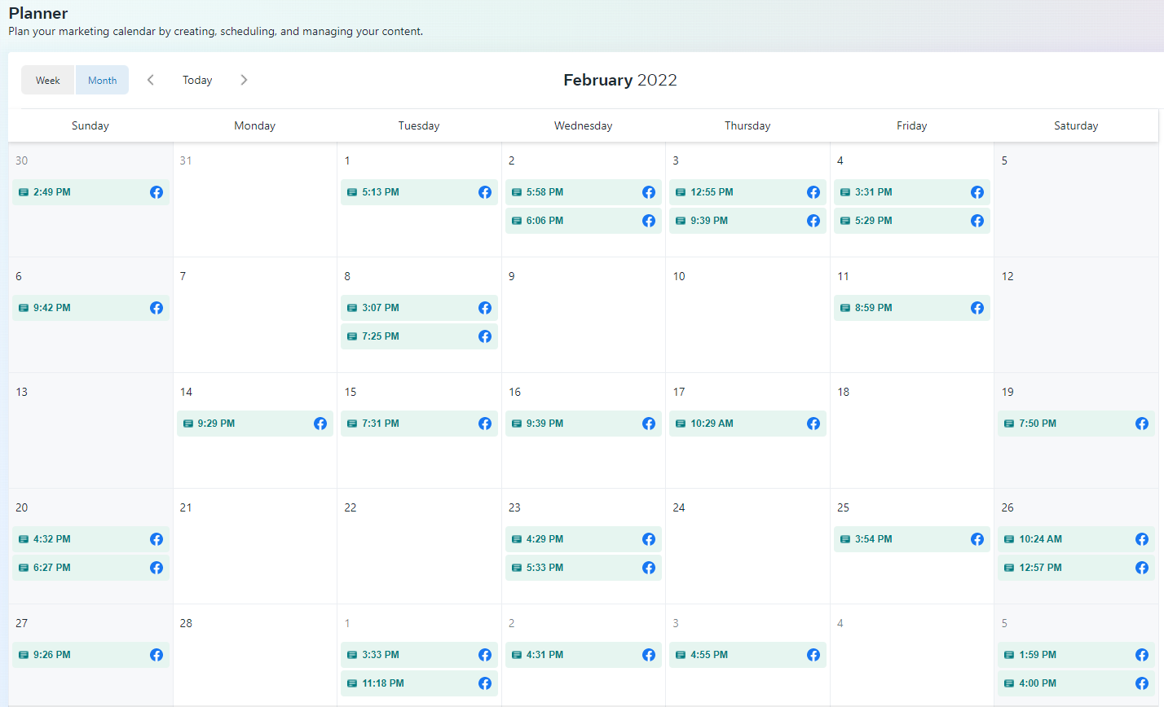Screen dimensions: 1164x707
Task: Click the Facebook icon on 2:49 PM post
Action: 157,192
